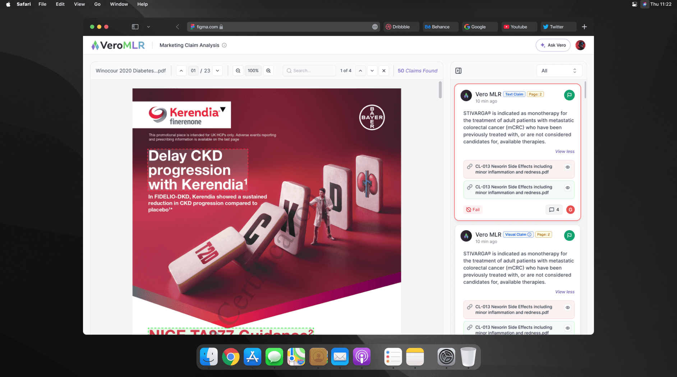The image size is (677, 377).
Task: Open the Window menu
Action: point(119,4)
